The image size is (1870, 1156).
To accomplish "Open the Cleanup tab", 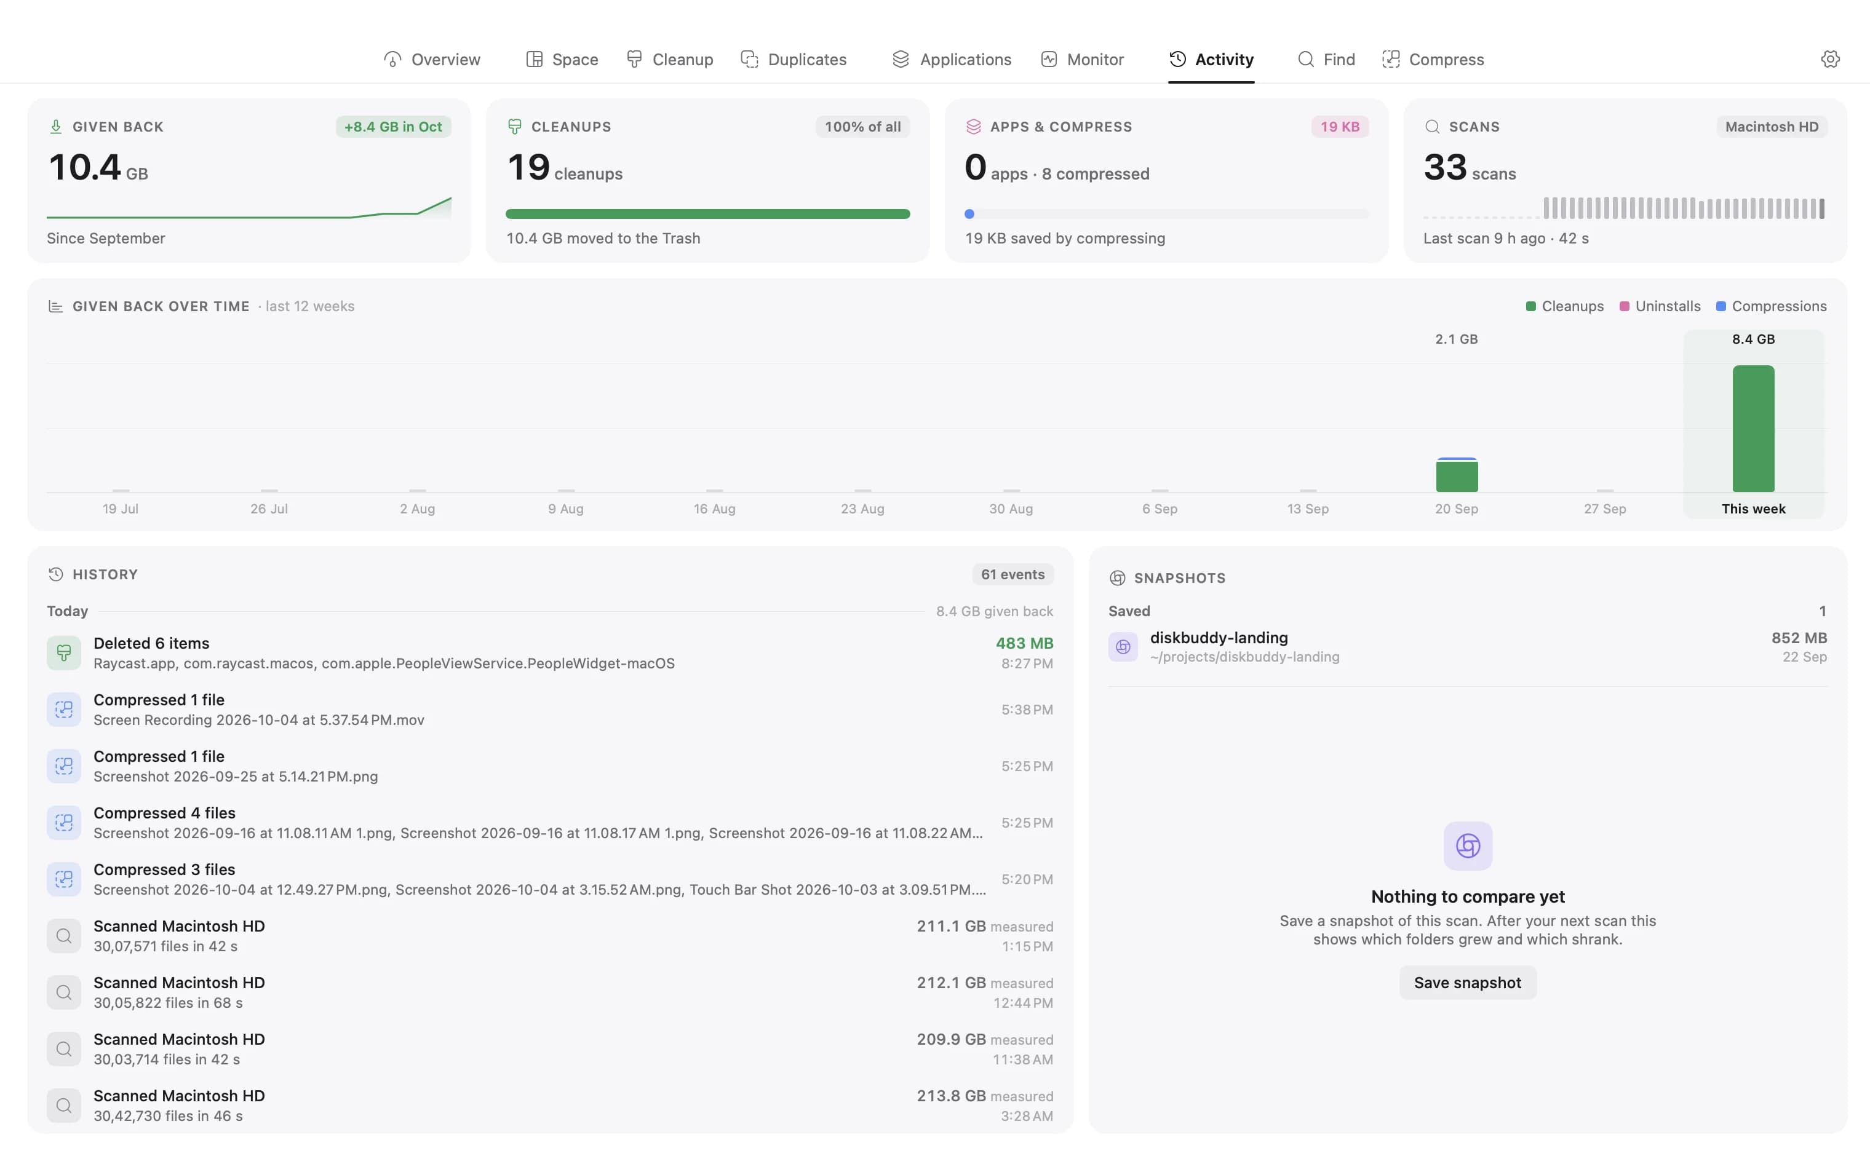I will point(669,59).
